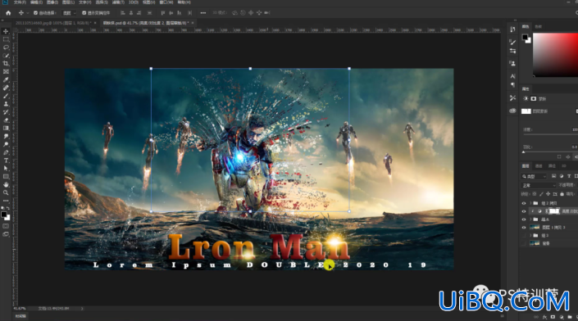The width and height of the screenshot is (578, 321).
Task: Expand the top group copy folder
Action: point(530,203)
